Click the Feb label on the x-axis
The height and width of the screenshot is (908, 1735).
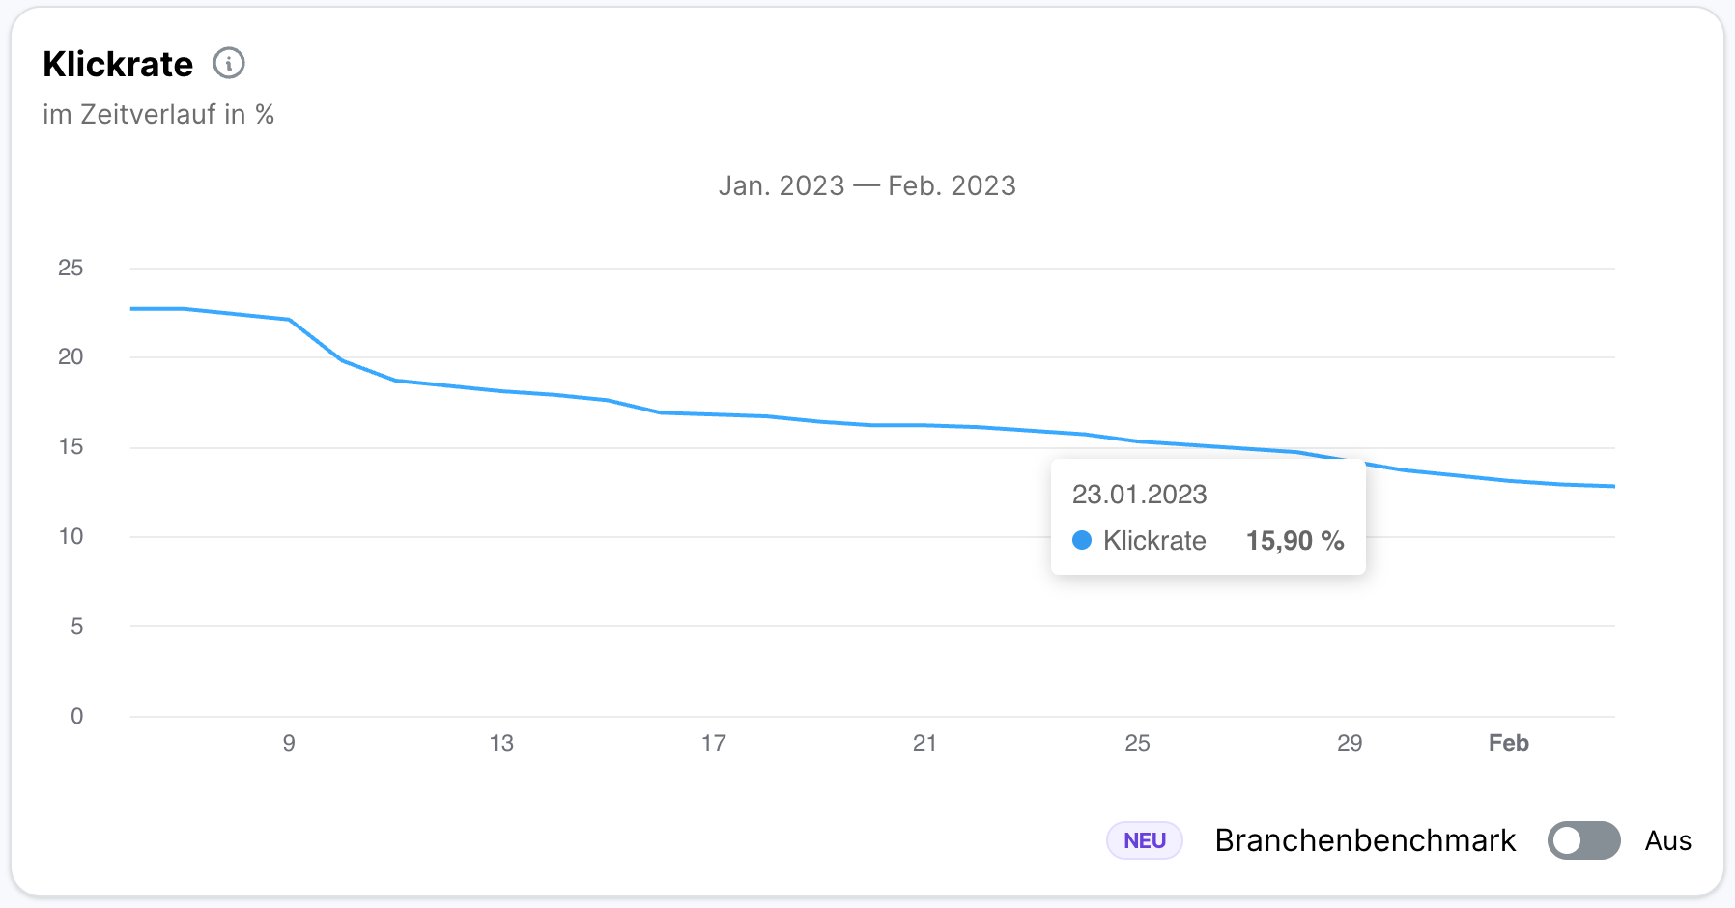[x=1508, y=743]
